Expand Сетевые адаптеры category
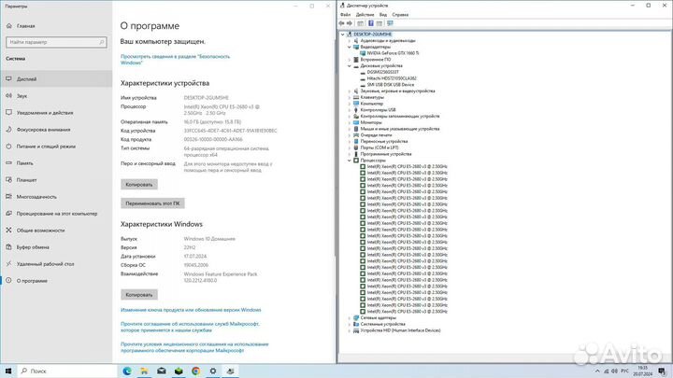This screenshot has height=378, width=673. click(x=350, y=317)
